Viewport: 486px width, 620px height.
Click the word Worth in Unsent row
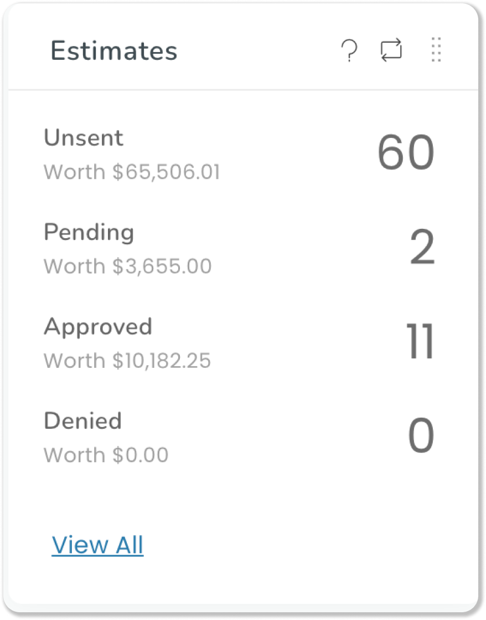tap(75, 172)
